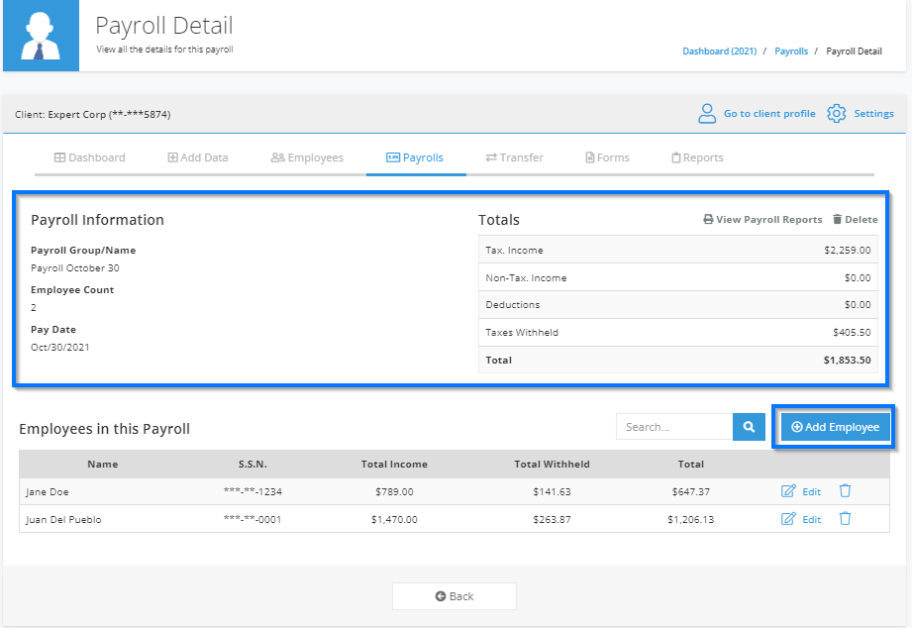The height and width of the screenshot is (628, 912).
Task: Delete Juan Del Pueblo from the payroll
Action: tap(845, 518)
